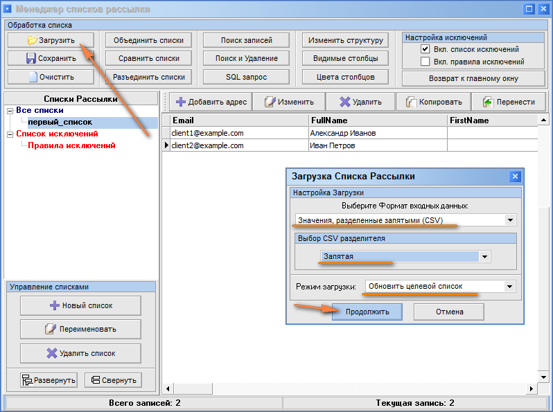The image size is (553, 412).
Task: Select первый_список in the tree
Action: (60, 123)
